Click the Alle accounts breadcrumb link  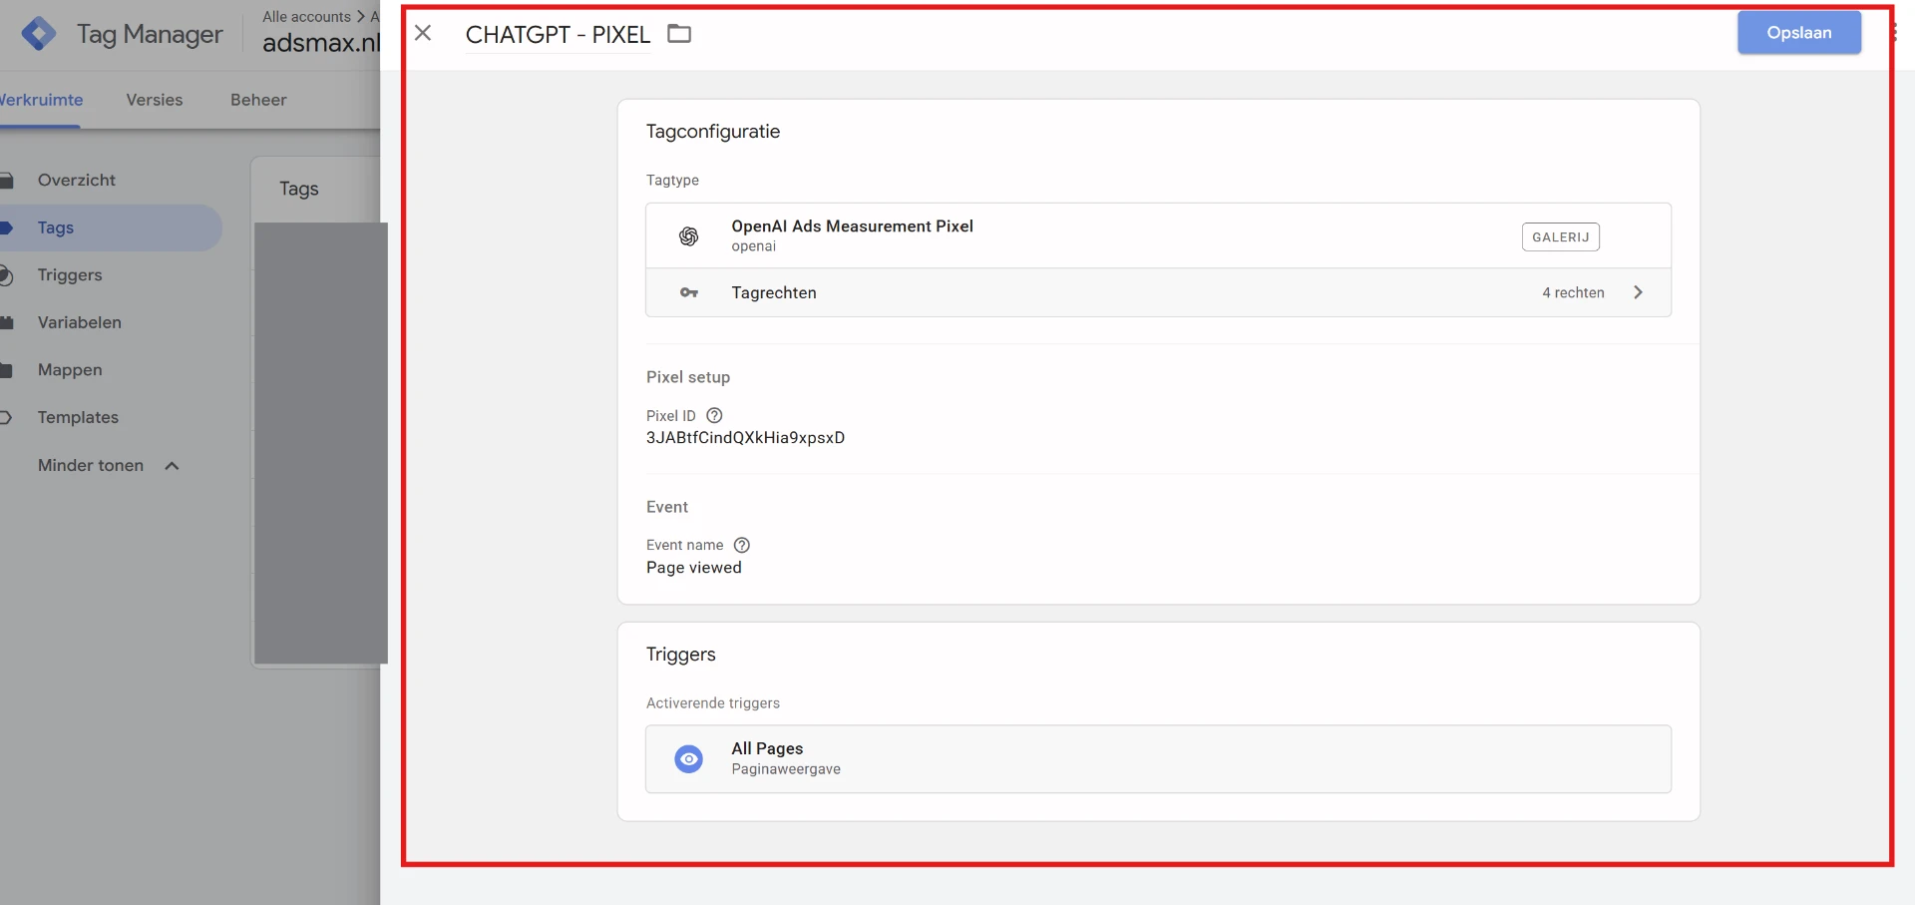[306, 16]
